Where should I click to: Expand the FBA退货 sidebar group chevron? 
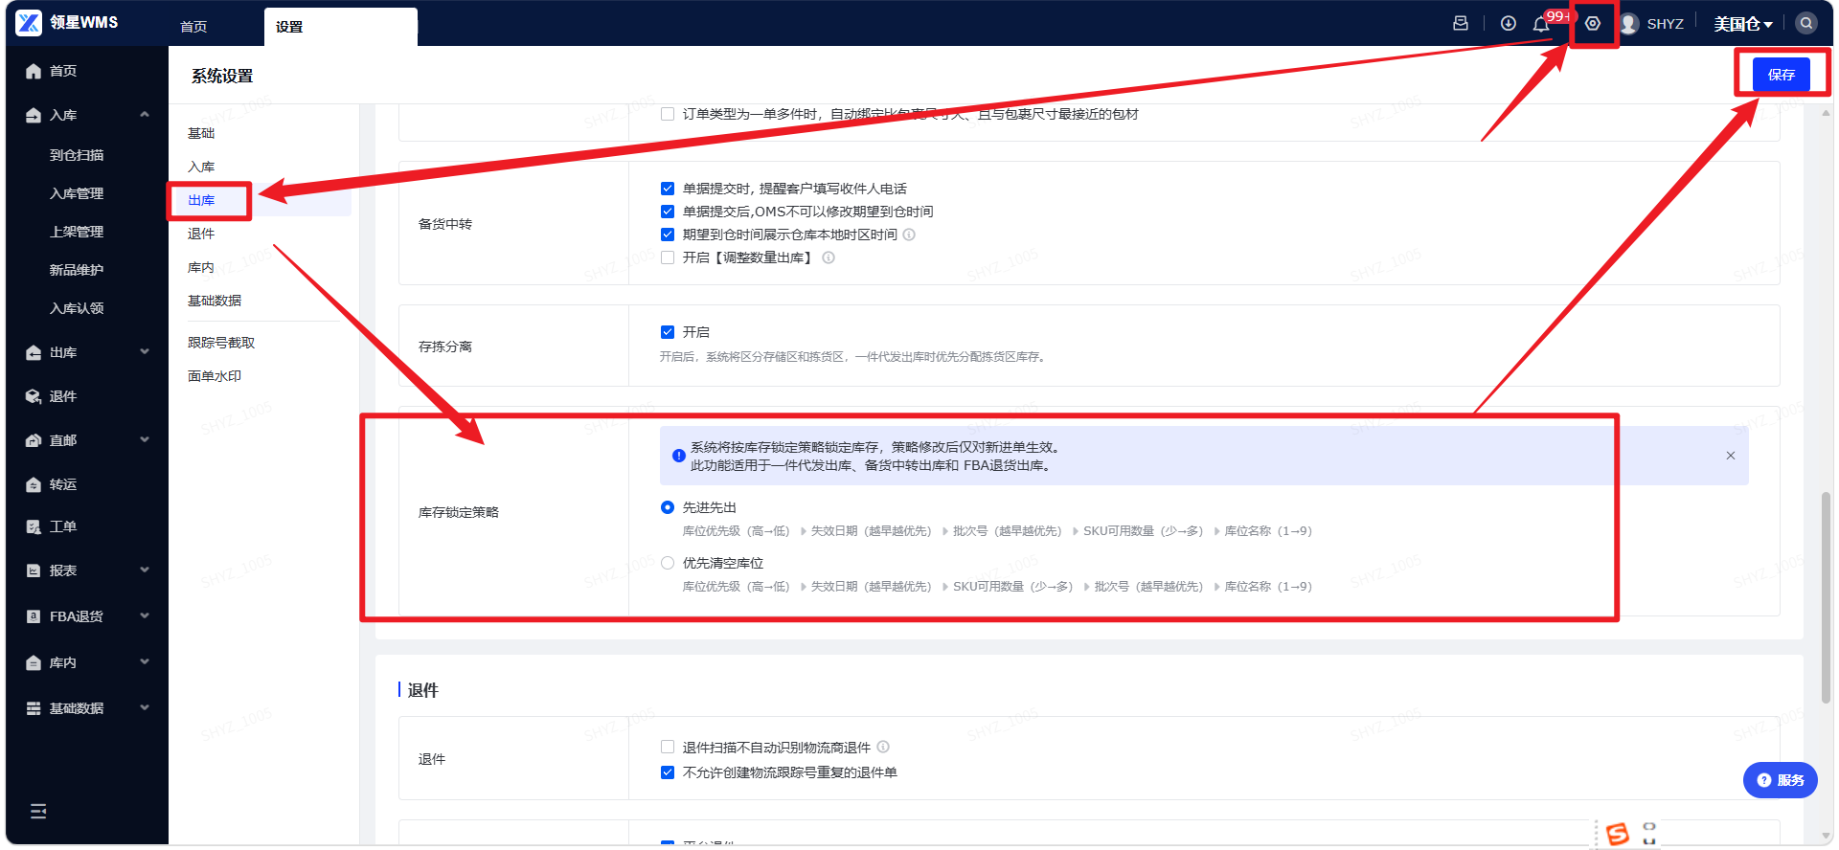(x=145, y=616)
